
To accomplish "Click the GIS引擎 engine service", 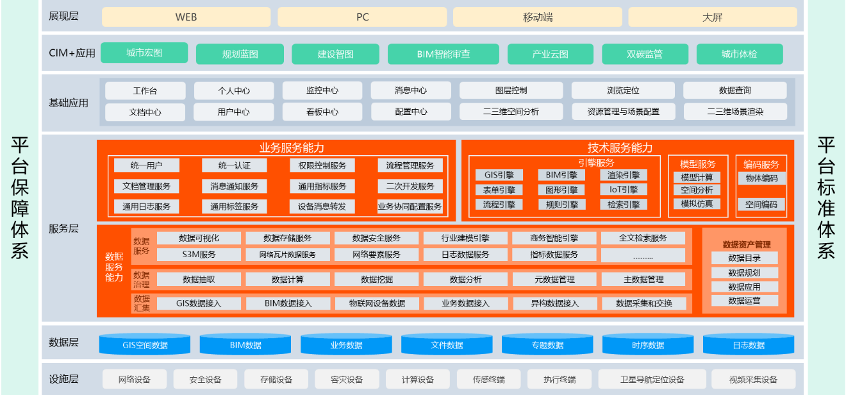I will point(499,175).
